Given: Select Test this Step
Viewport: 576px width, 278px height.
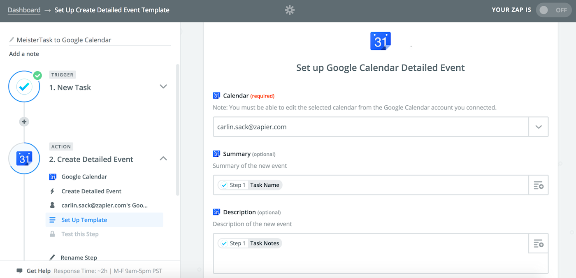Looking at the screenshot, I should 80,234.
